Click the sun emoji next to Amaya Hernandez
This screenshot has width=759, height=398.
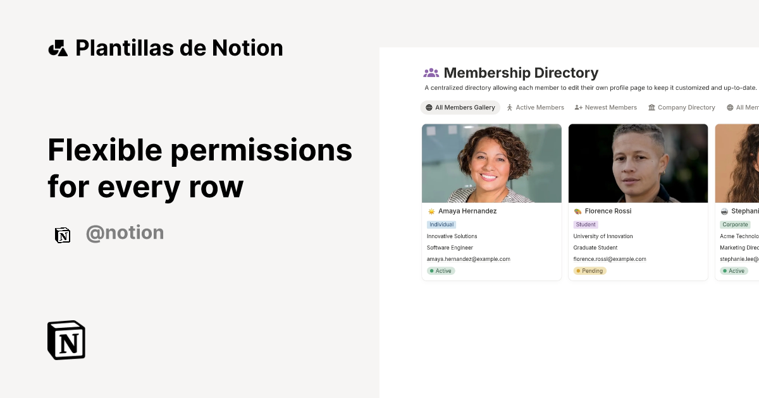[x=431, y=212]
